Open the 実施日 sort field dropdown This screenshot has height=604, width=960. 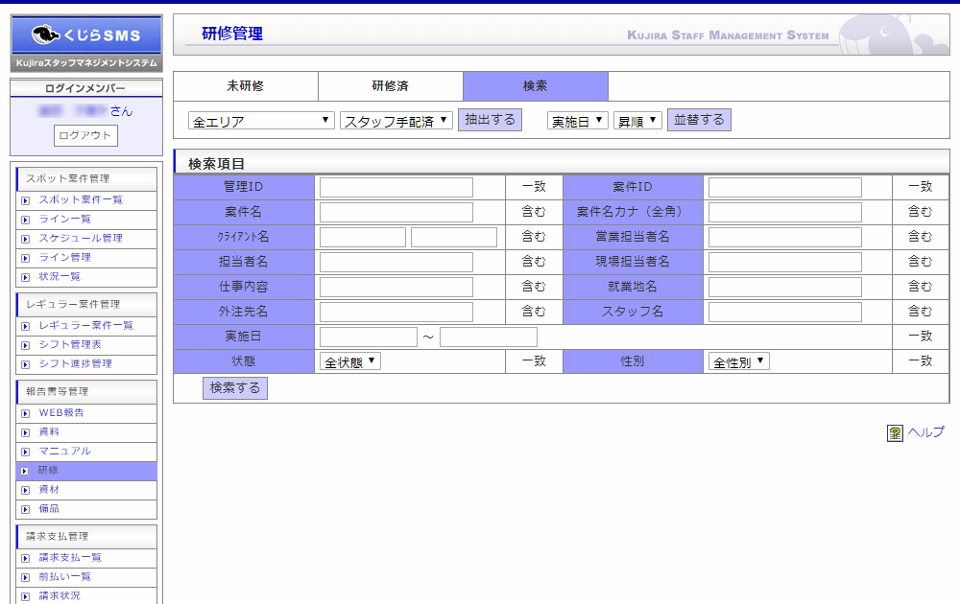pos(577,121)
